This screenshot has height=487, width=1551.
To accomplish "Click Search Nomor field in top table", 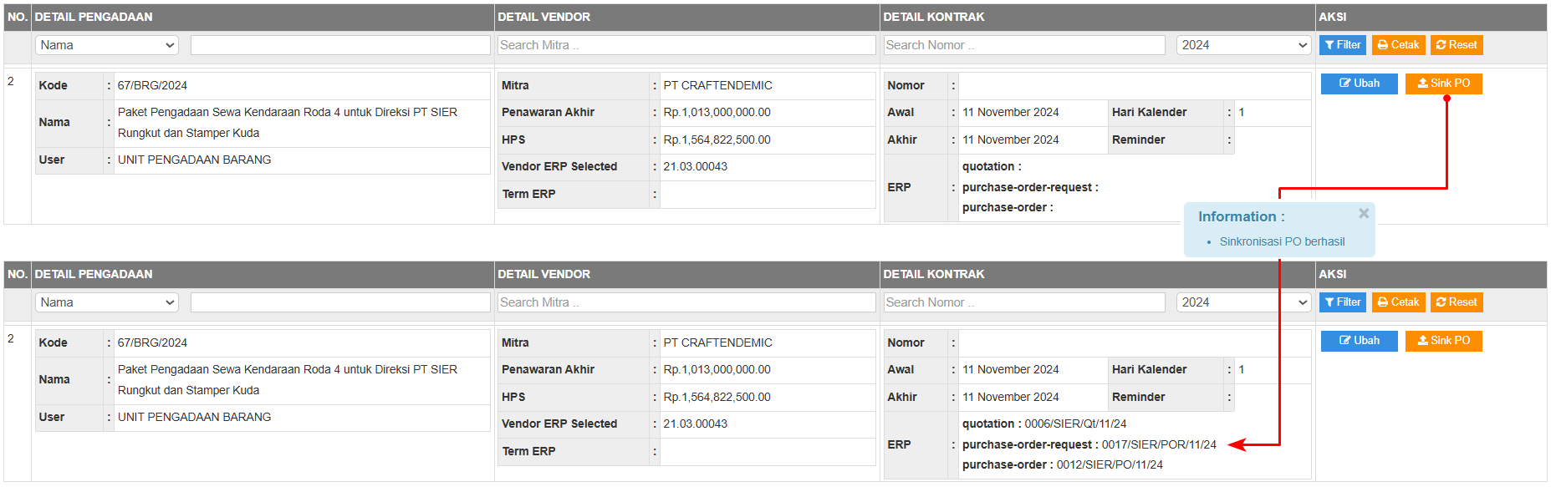I will click(x=1023, y=45).
